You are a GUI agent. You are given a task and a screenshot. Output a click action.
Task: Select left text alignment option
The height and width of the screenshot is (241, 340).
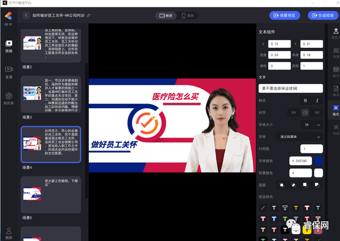293,113
